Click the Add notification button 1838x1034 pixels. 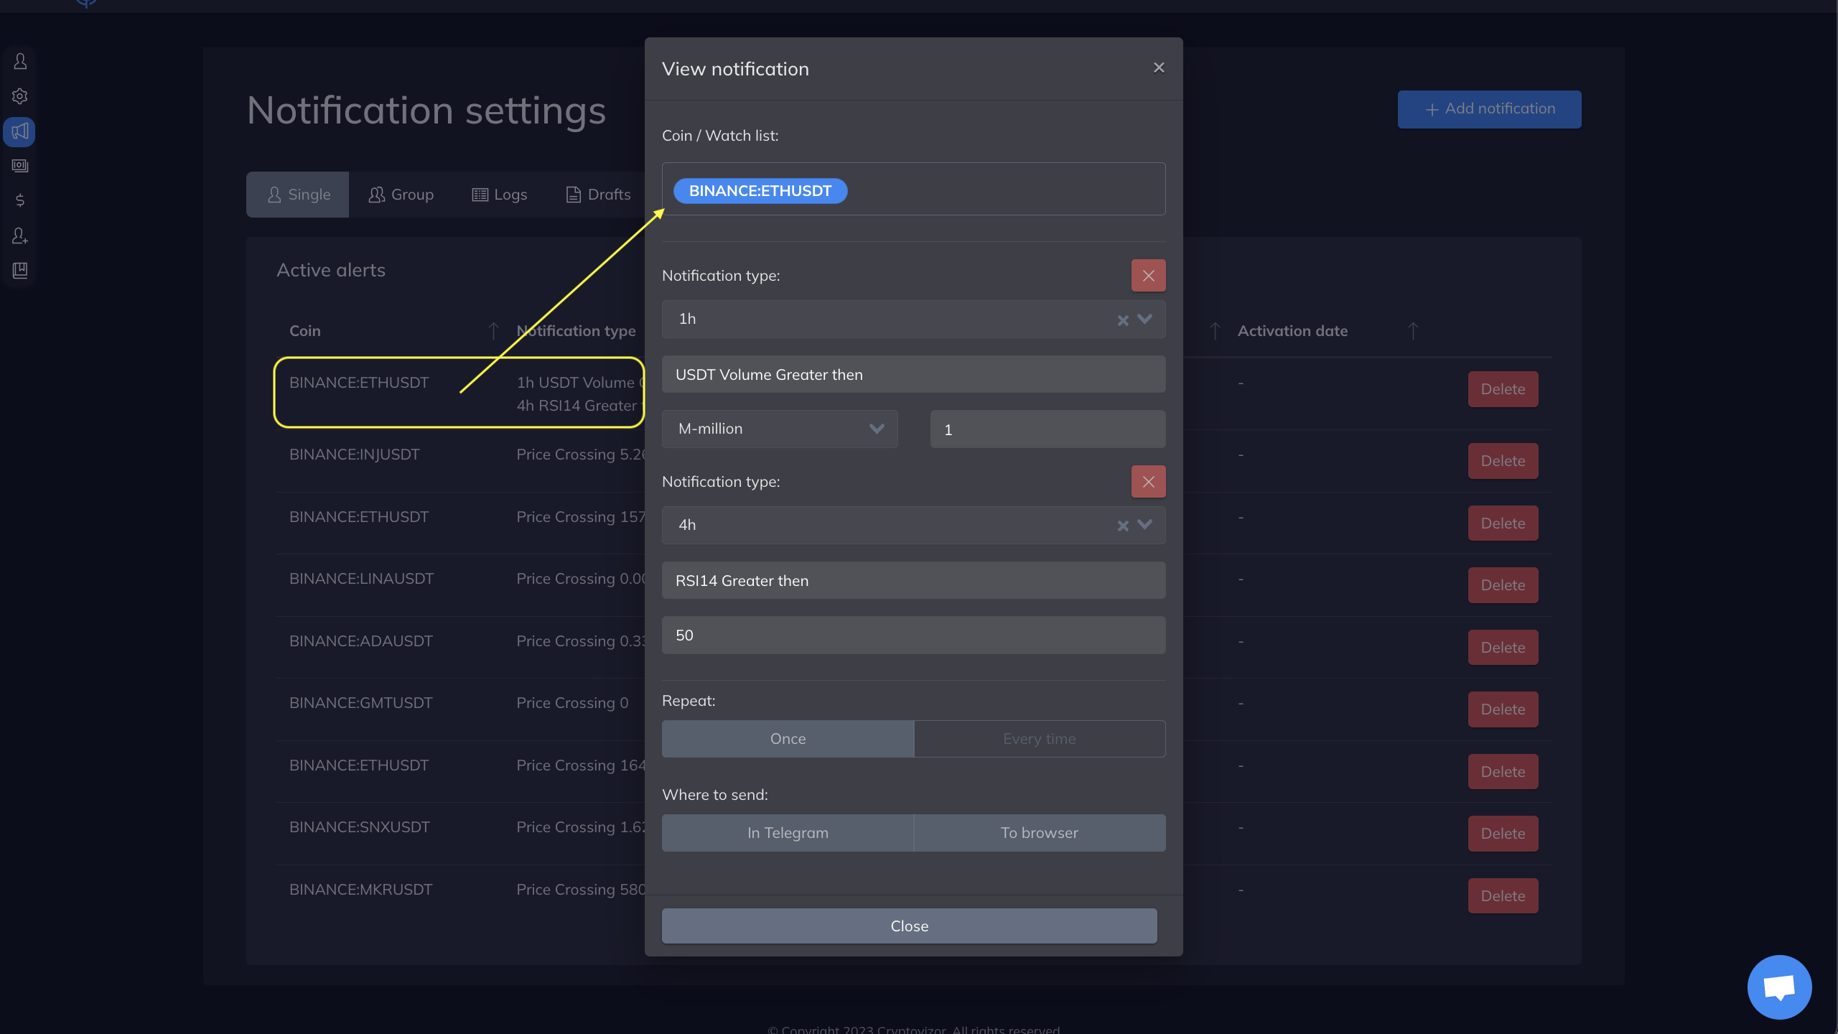pos(1489,109)
